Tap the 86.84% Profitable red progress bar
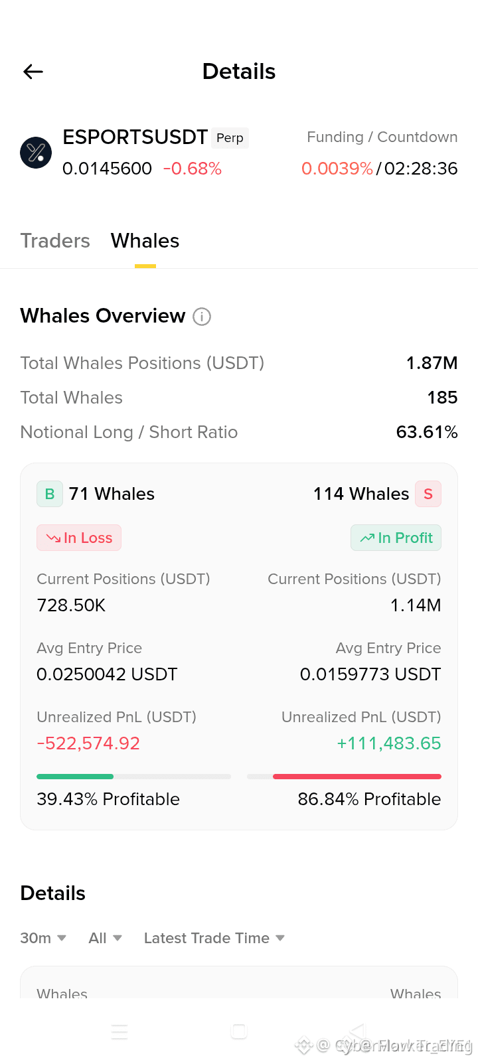The height and width of the screenshot is (1062, 478). 344,777
